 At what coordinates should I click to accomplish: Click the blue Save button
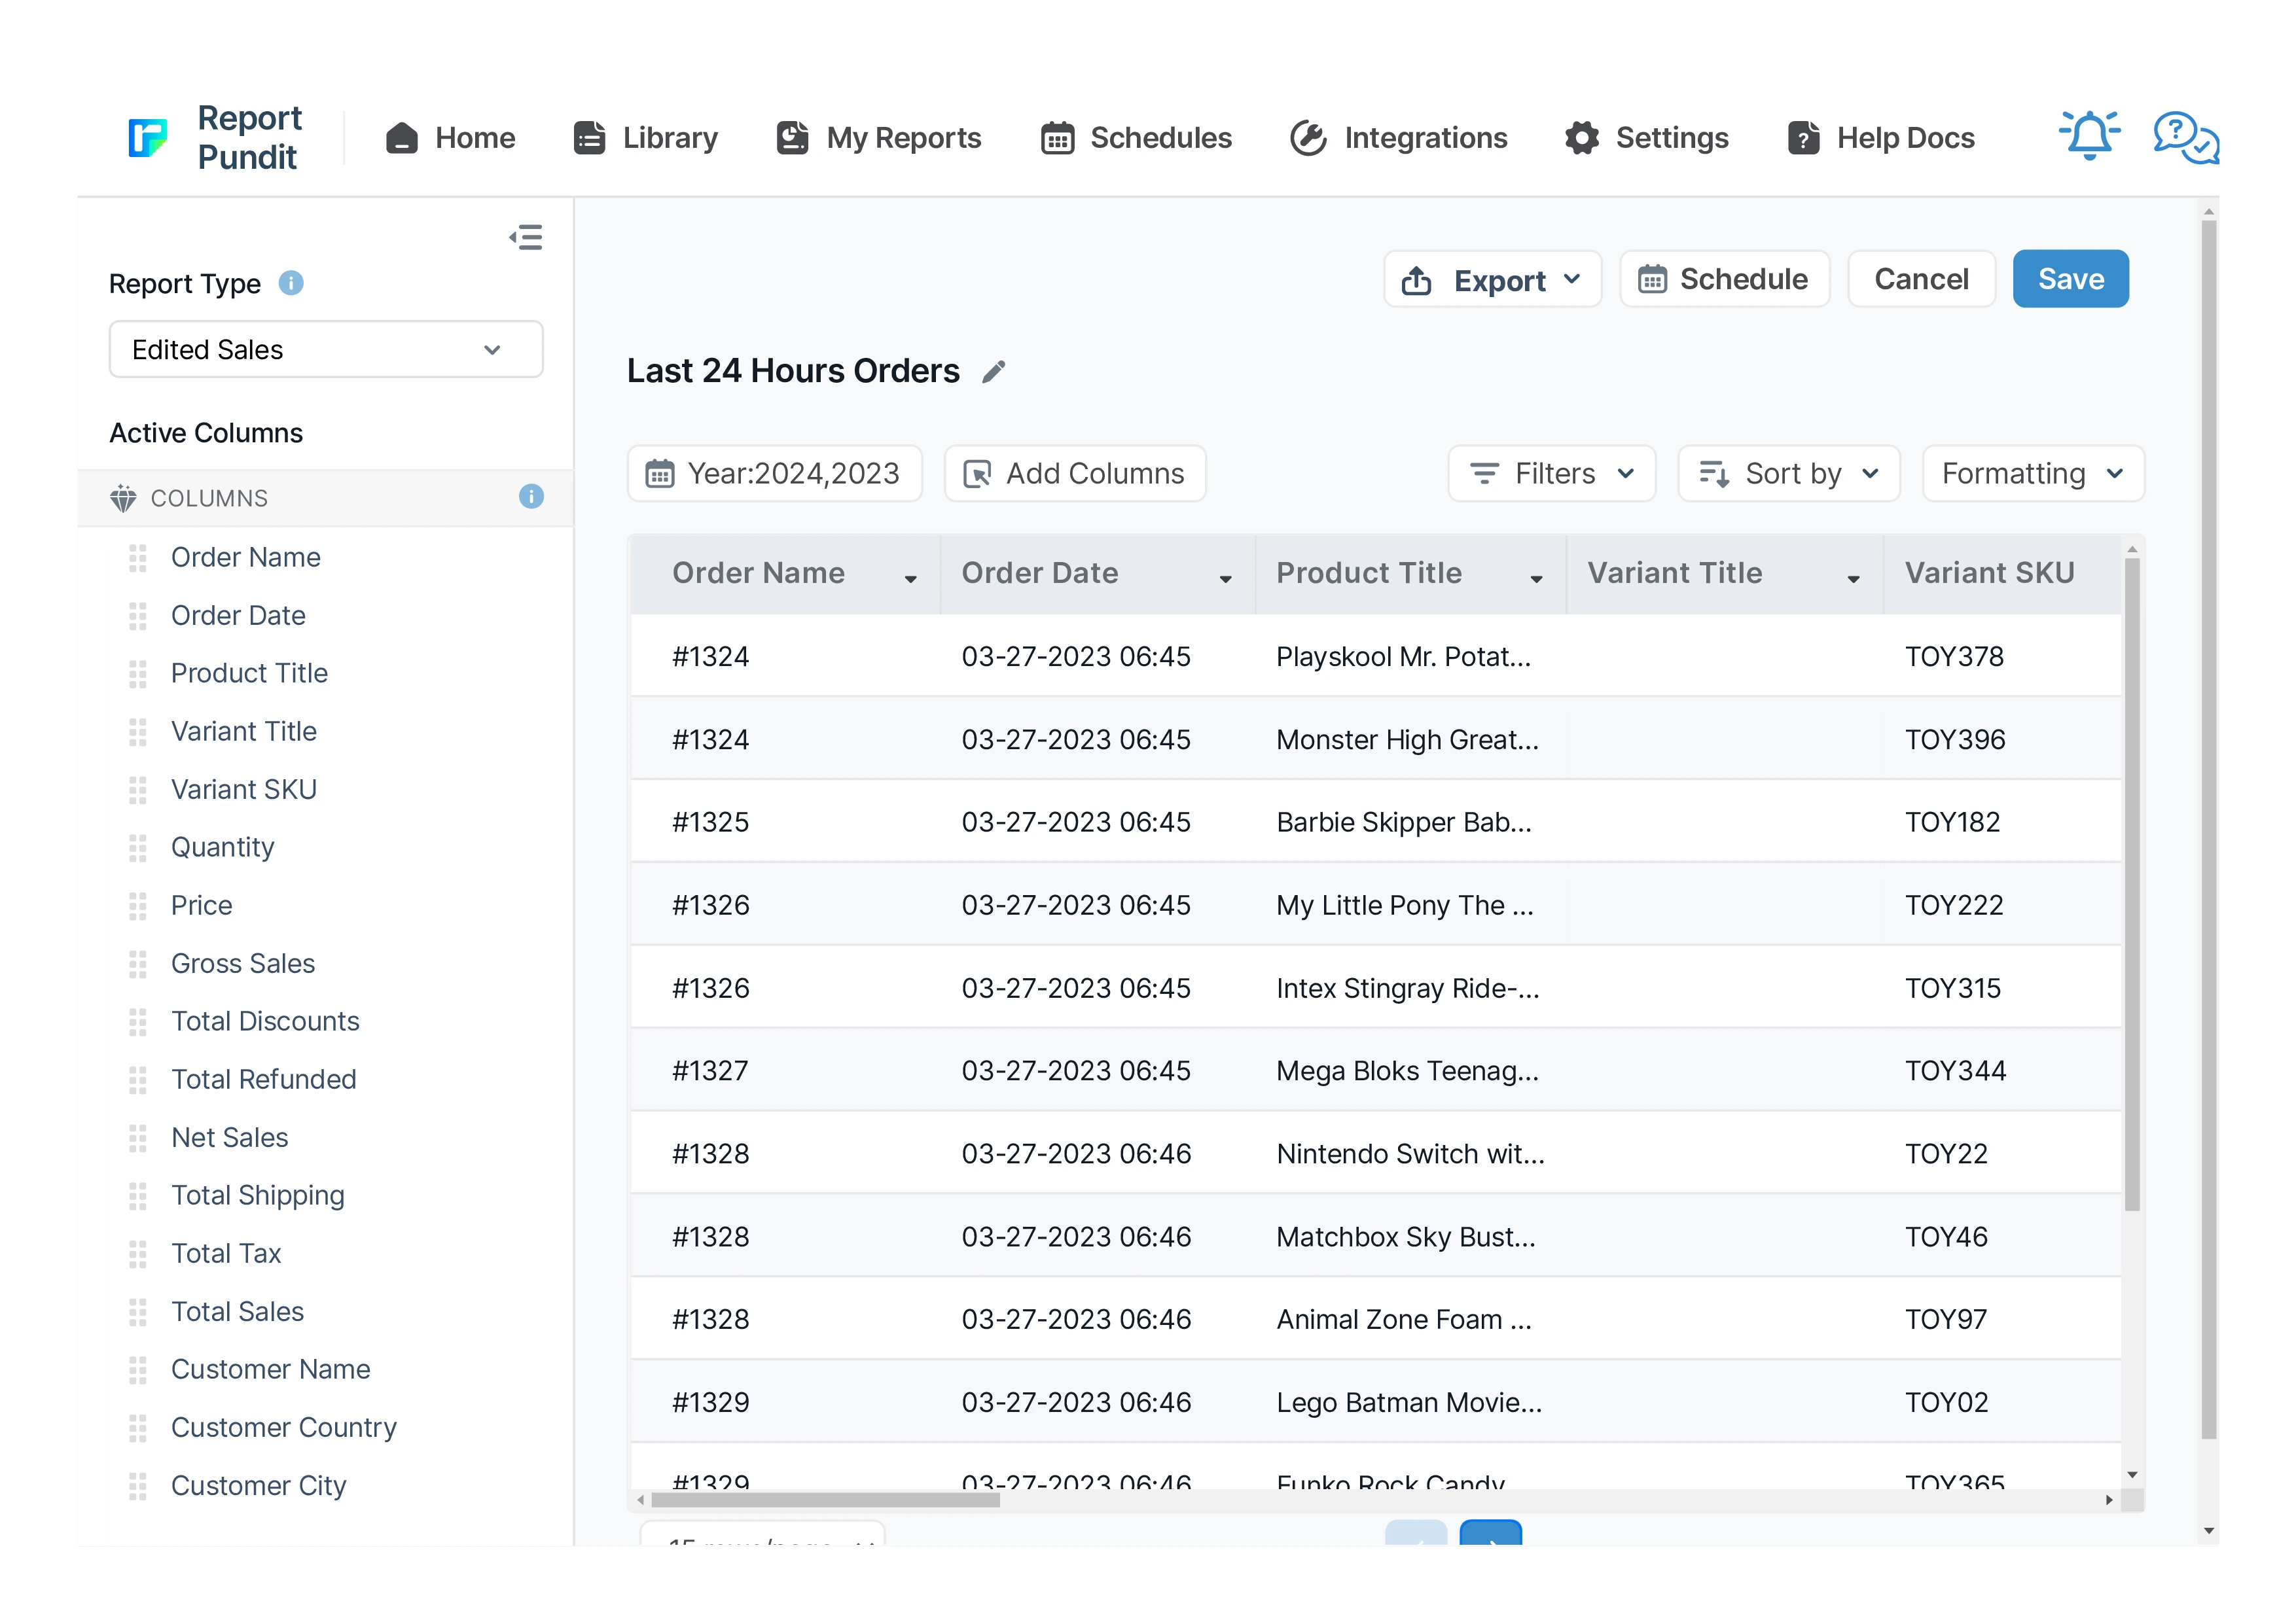tap(2070, 280)
